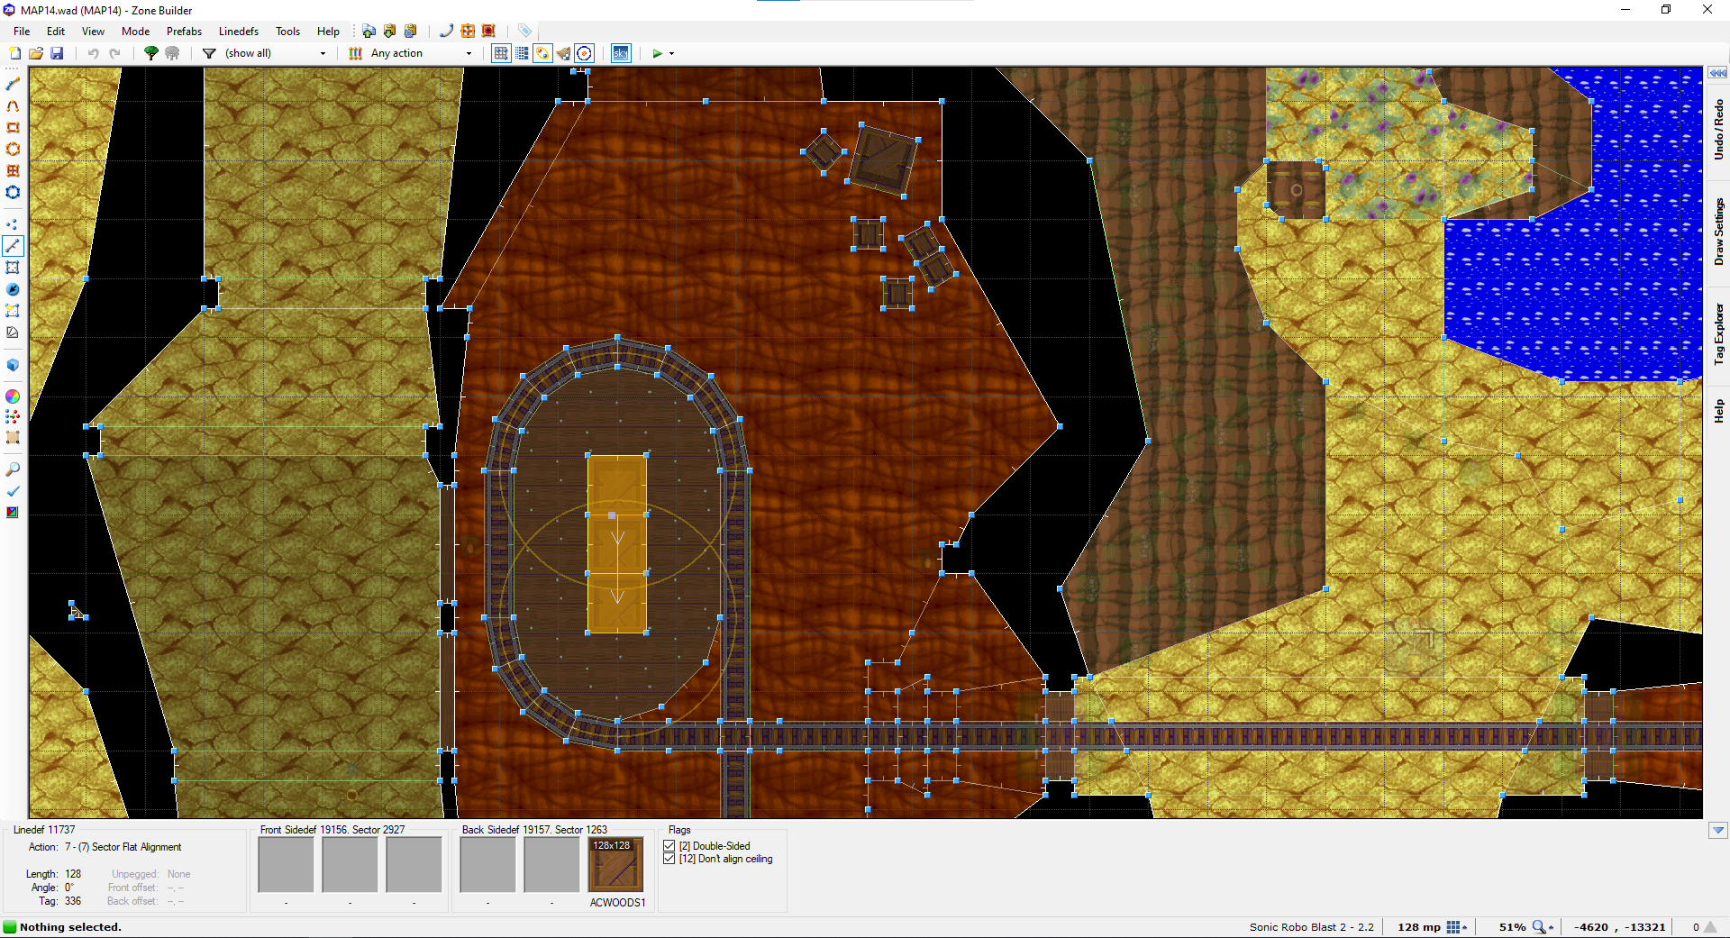Click the Sonic Robo Blast 2 - 2.2 status label
The width and height of the screenshot is (1730, 938).
(x=1311, y=927)
